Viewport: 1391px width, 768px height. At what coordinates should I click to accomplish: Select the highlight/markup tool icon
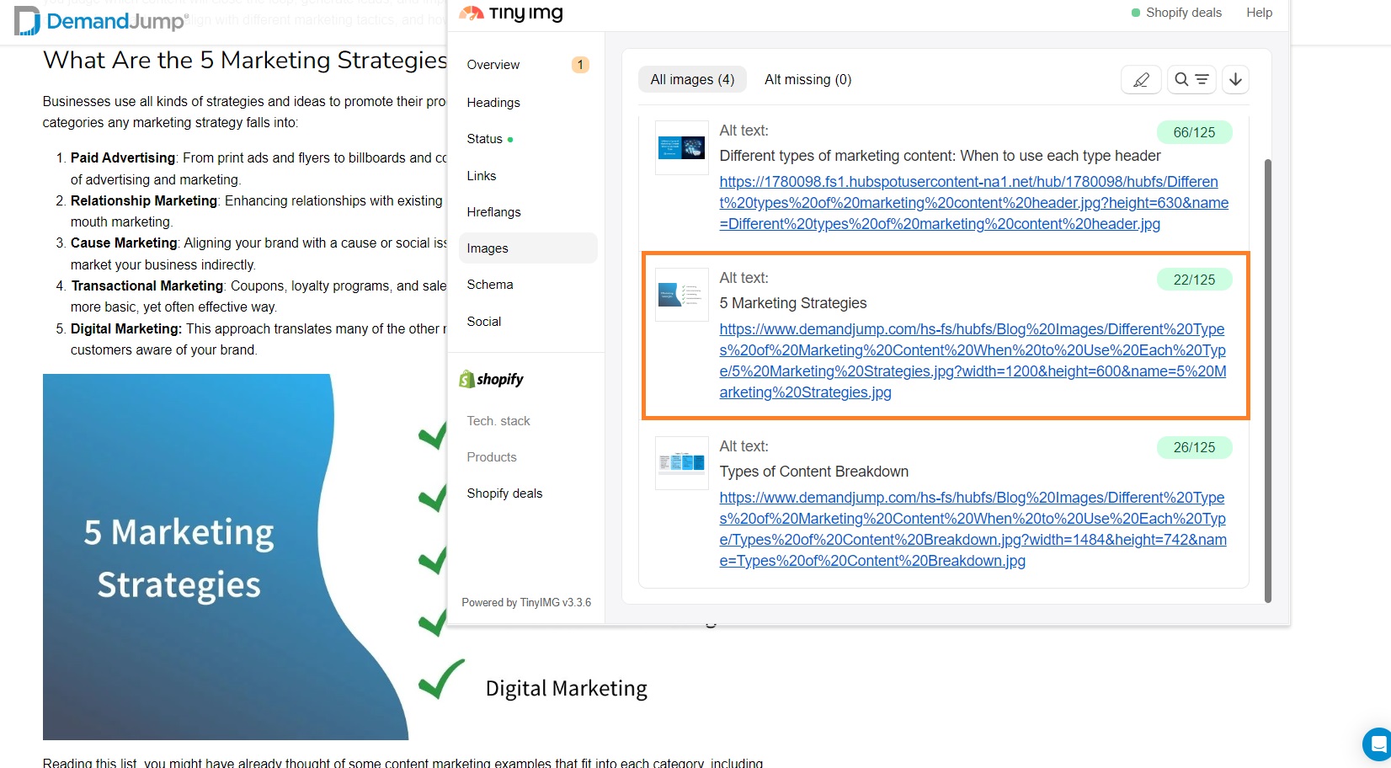click(x=1141, y=79)
